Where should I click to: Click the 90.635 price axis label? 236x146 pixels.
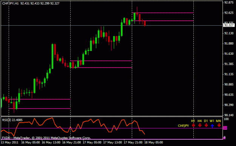(x=229, y=95)
